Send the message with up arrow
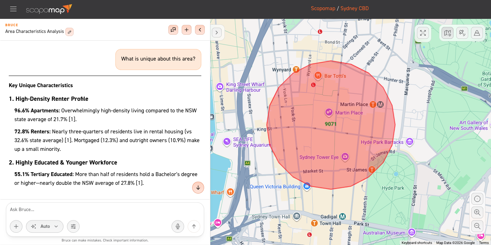This screenshot has height=245, width=491. click(194, 226)
